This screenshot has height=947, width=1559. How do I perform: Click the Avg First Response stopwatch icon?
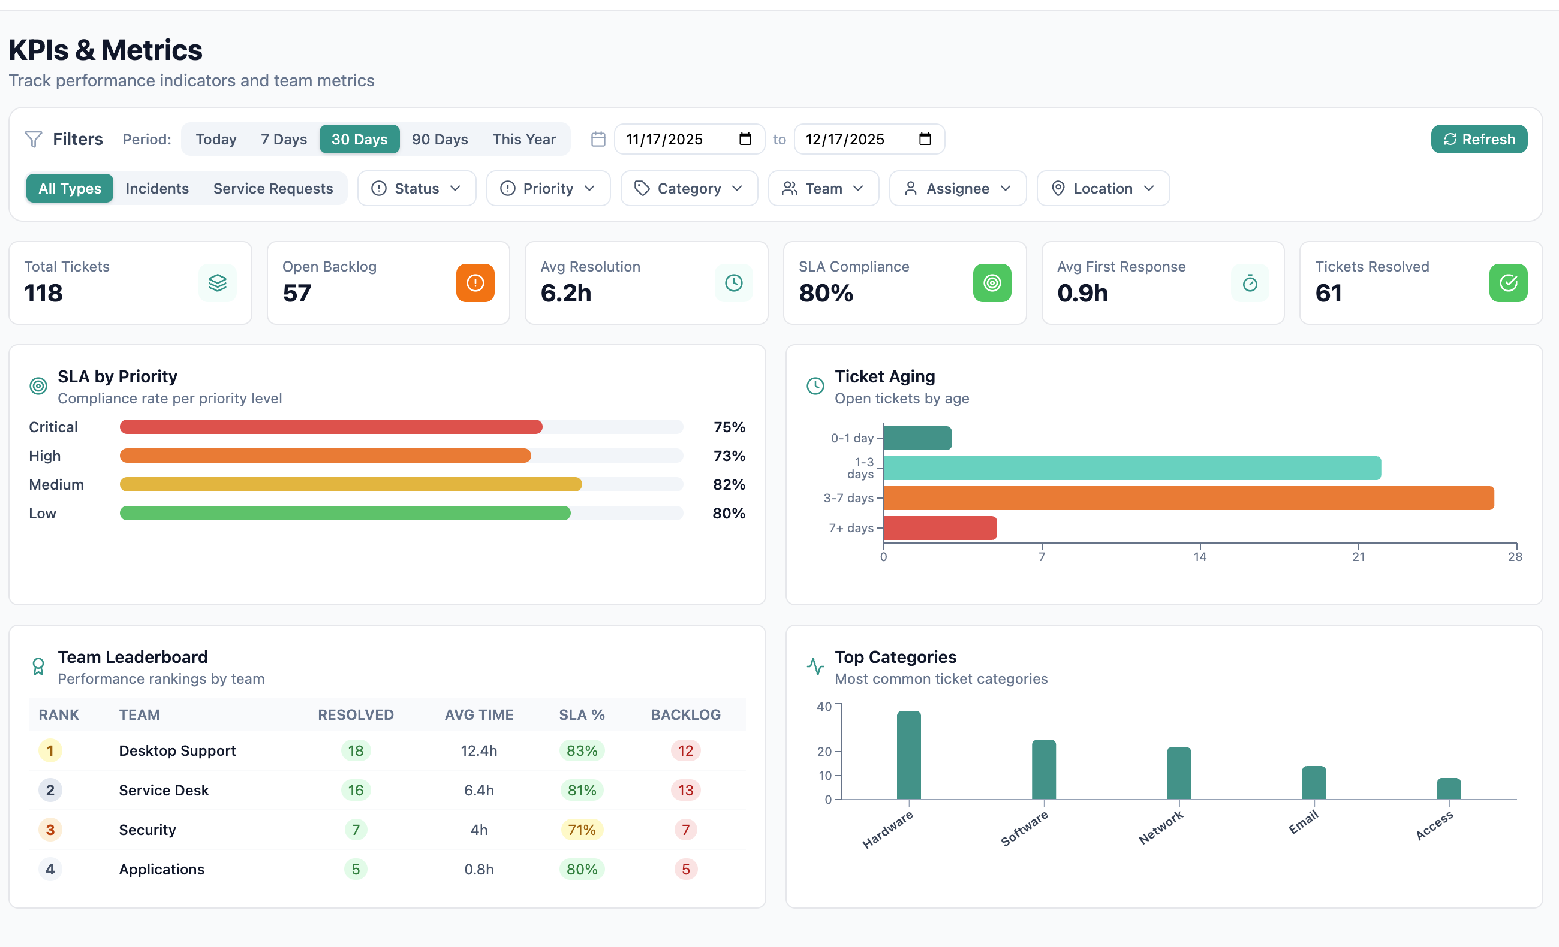click(x=1250, y=283)
